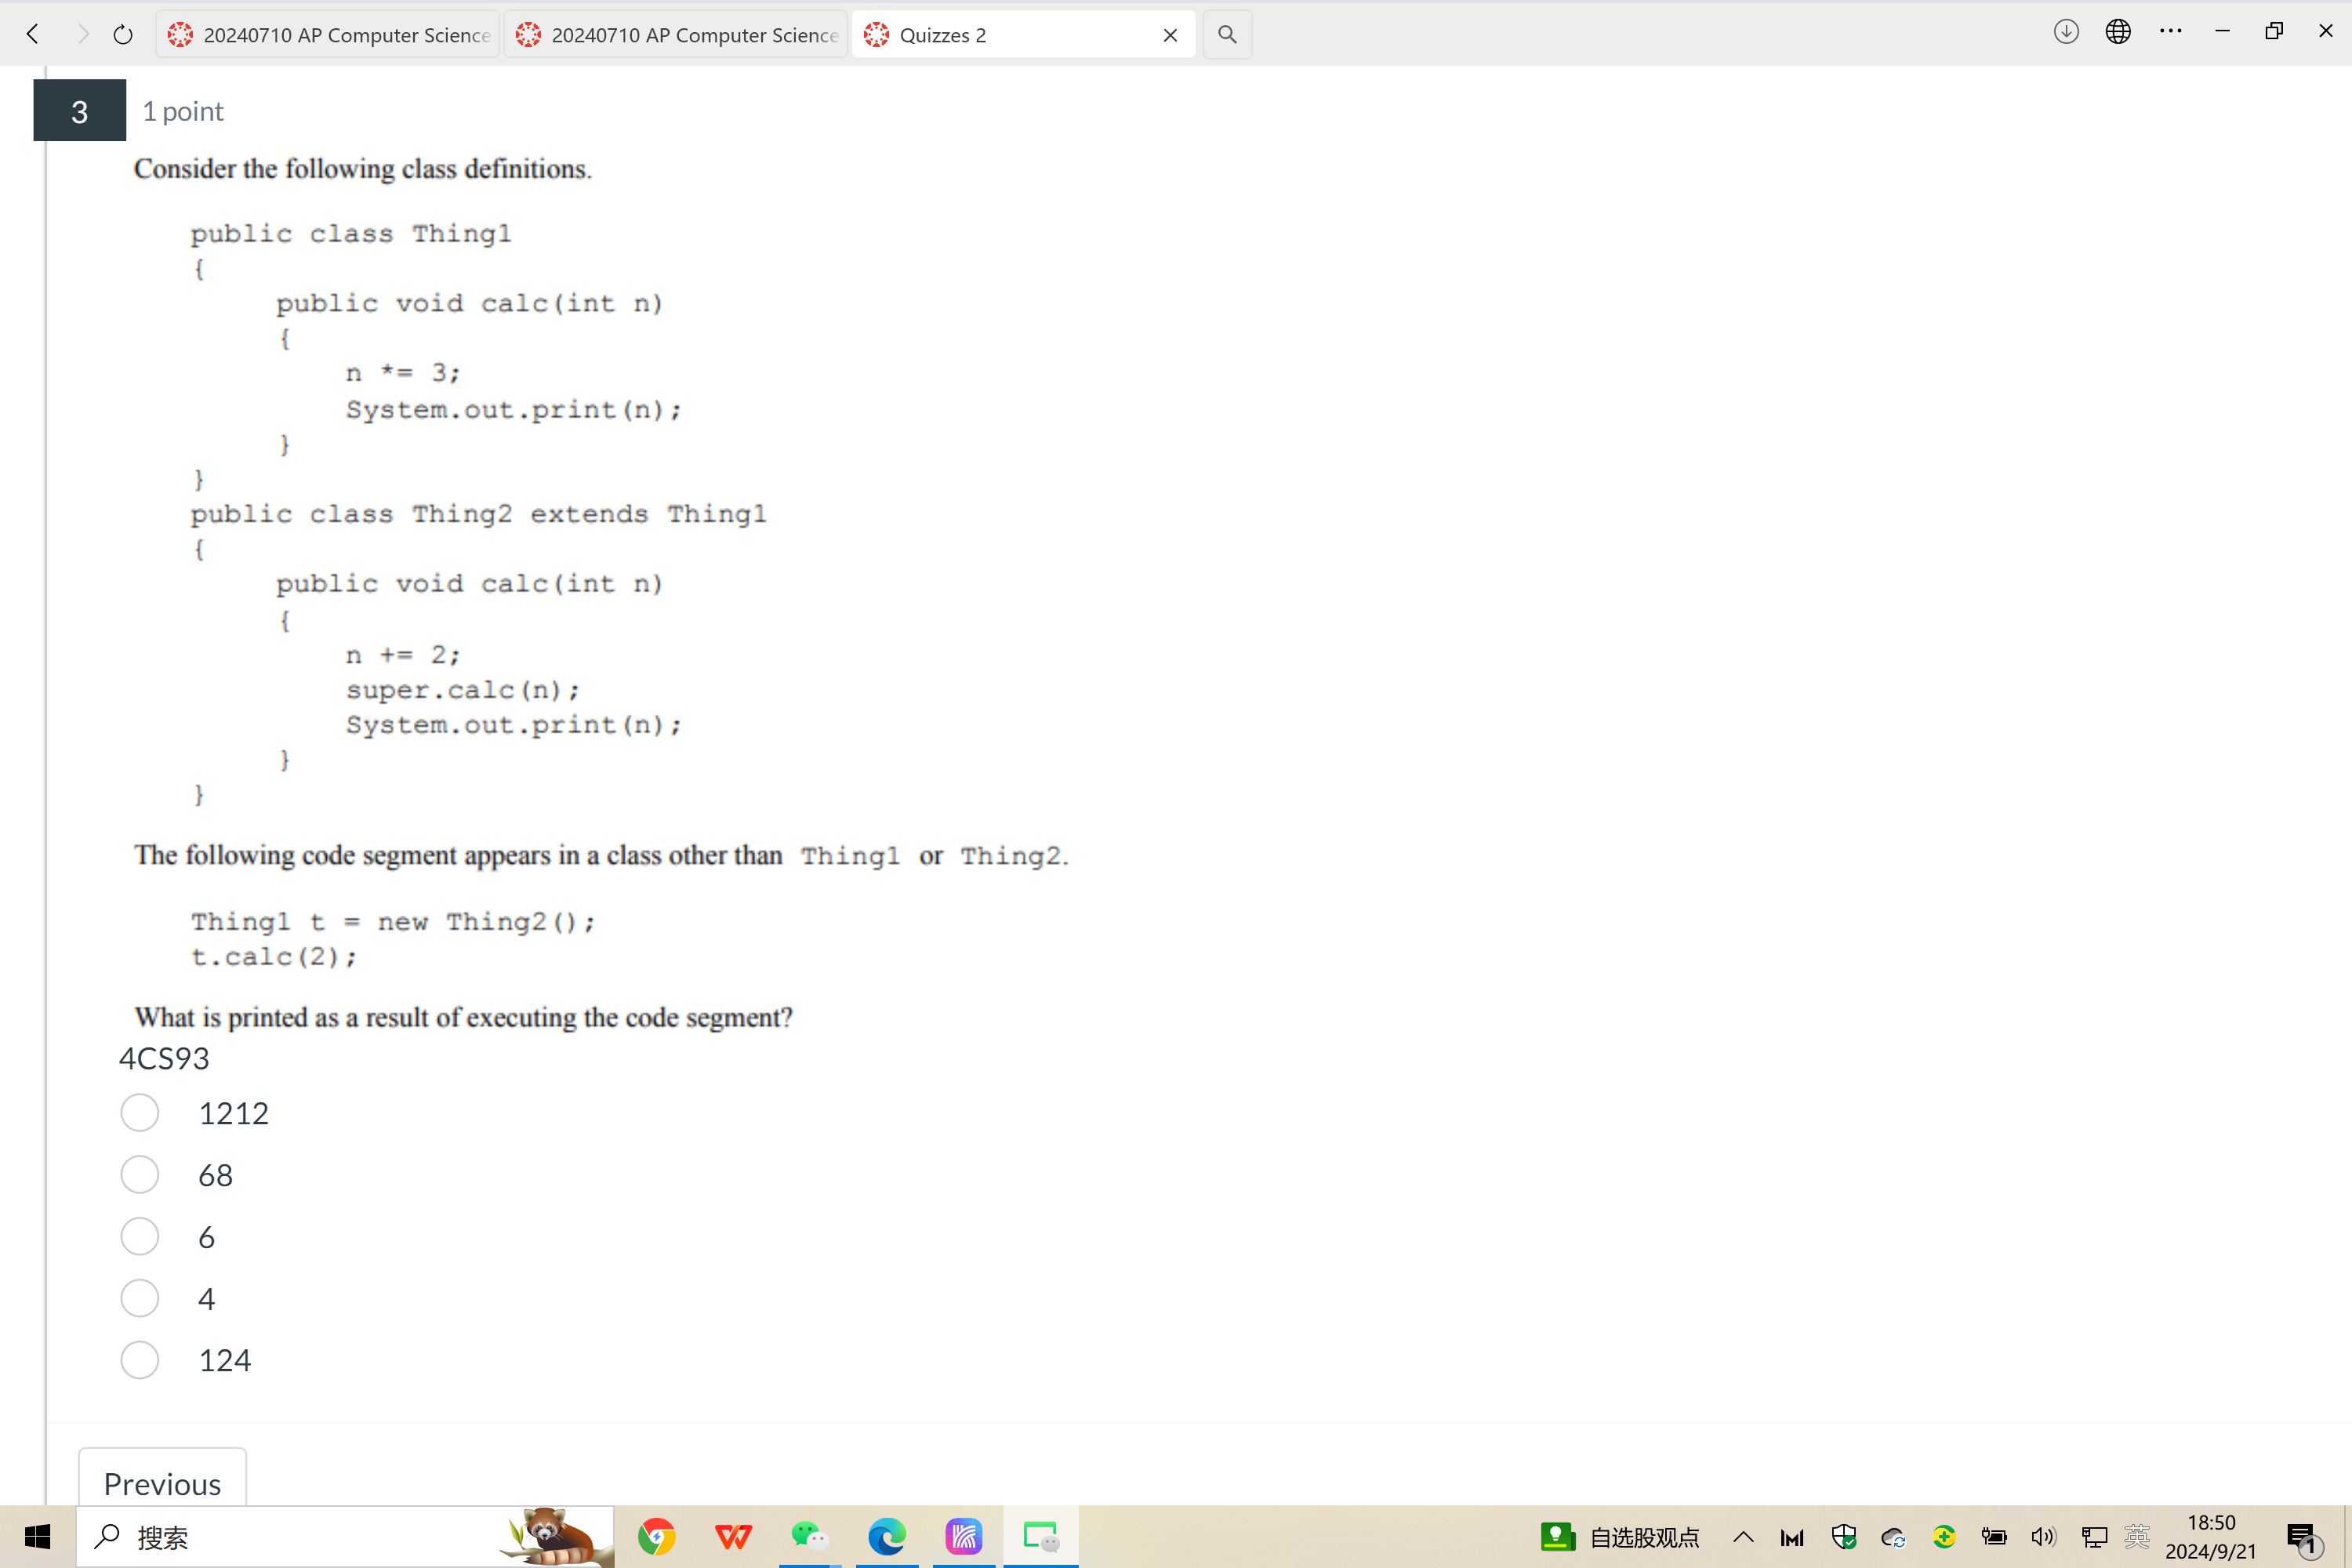Image resolution: width=2352 pixels, height=1568 pixels.
Task: Click the globe/language settings icon
Action: point(2119,31)
